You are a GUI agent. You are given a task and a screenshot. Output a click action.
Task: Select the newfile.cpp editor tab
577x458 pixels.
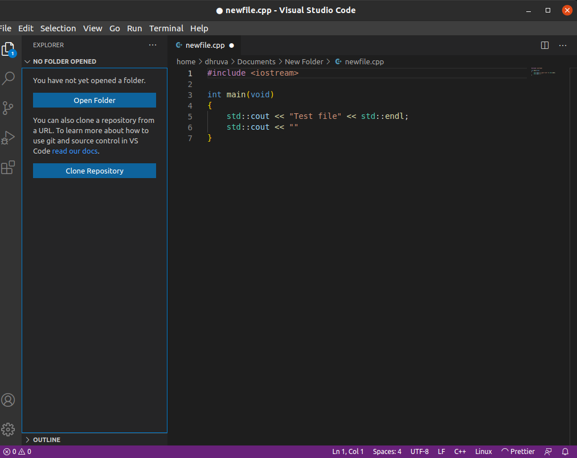pos(205,45)
